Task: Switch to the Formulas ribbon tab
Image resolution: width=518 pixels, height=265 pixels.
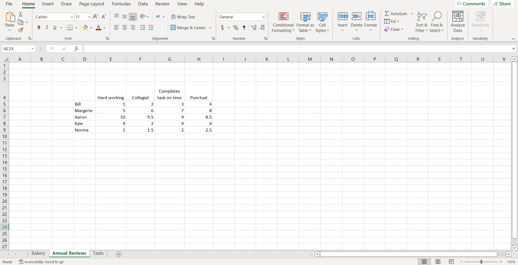Action: click(121, 4)
